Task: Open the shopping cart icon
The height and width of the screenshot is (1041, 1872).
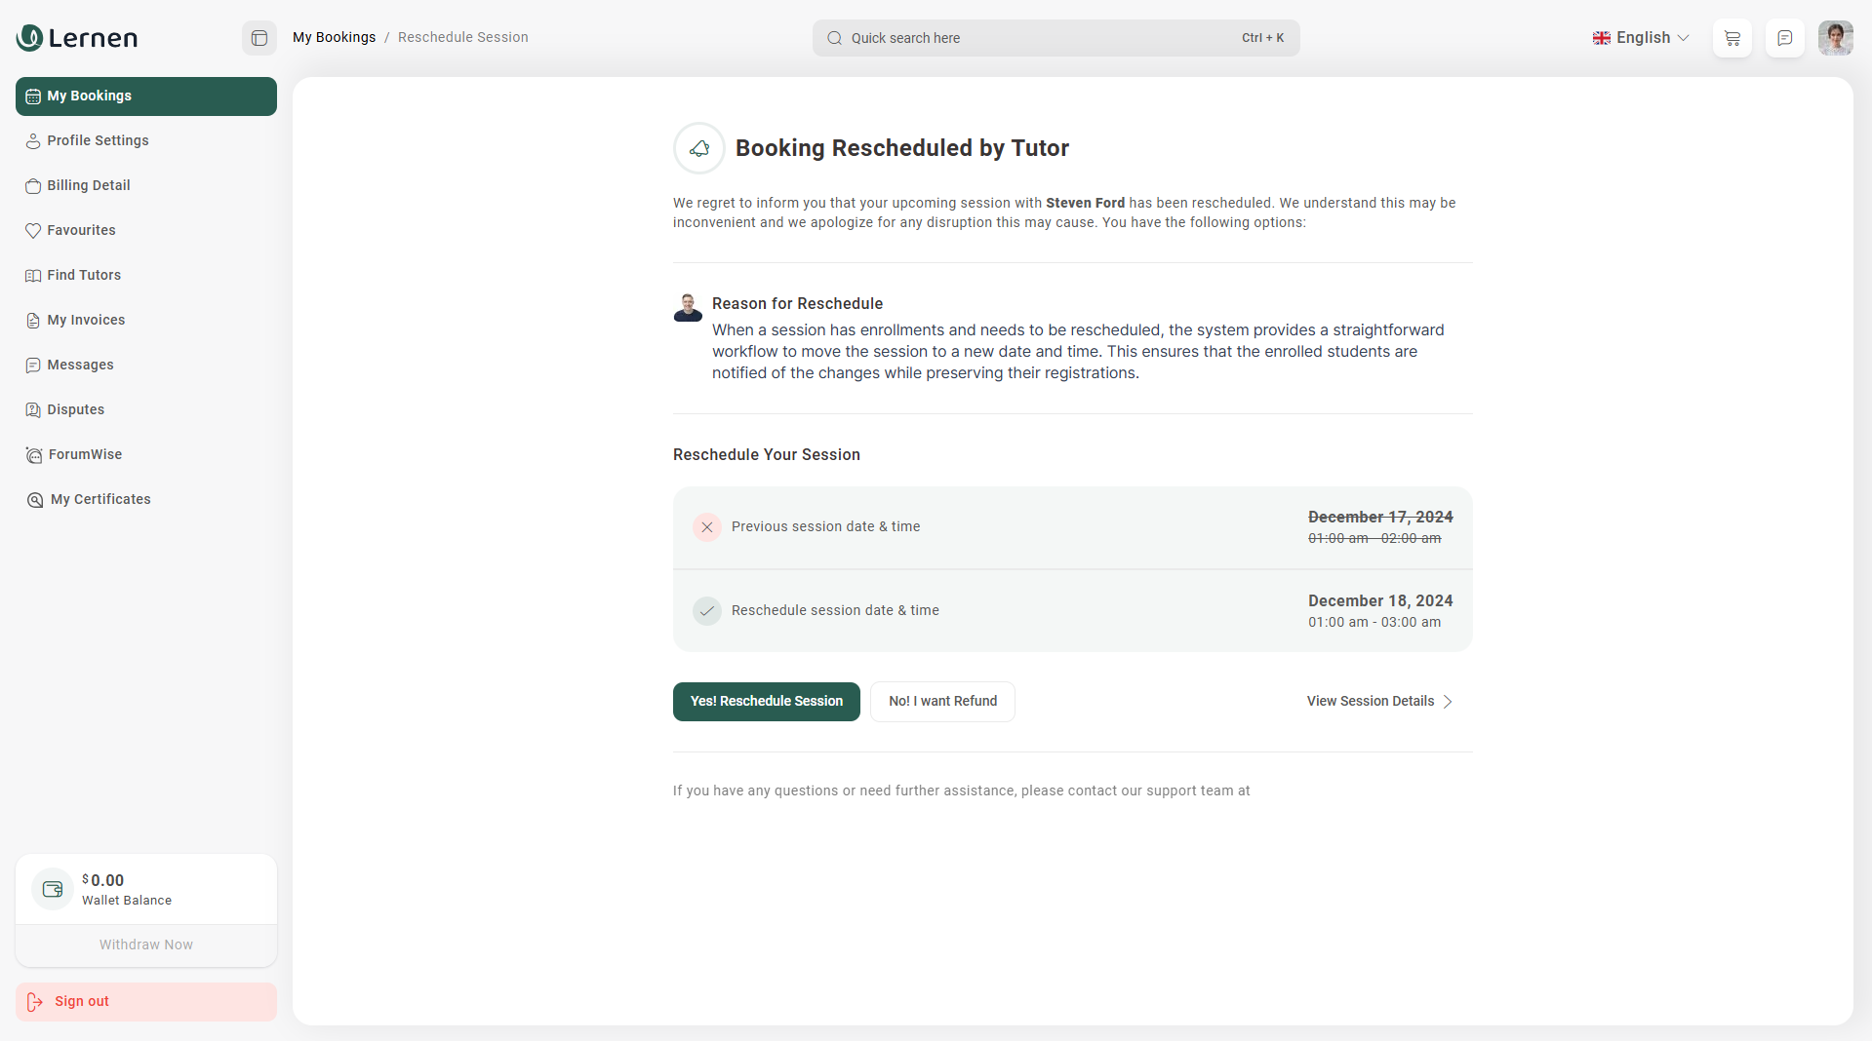Action: tap(1733, 38)
